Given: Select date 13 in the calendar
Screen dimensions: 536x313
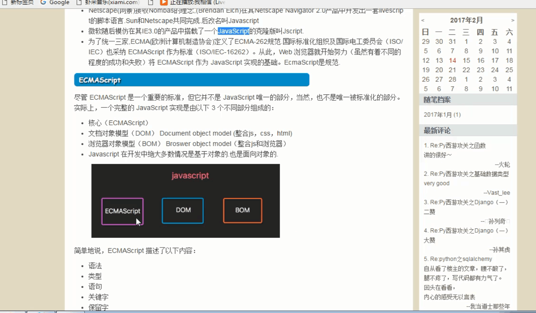Looking at the screenshot, I should [439, 60].
